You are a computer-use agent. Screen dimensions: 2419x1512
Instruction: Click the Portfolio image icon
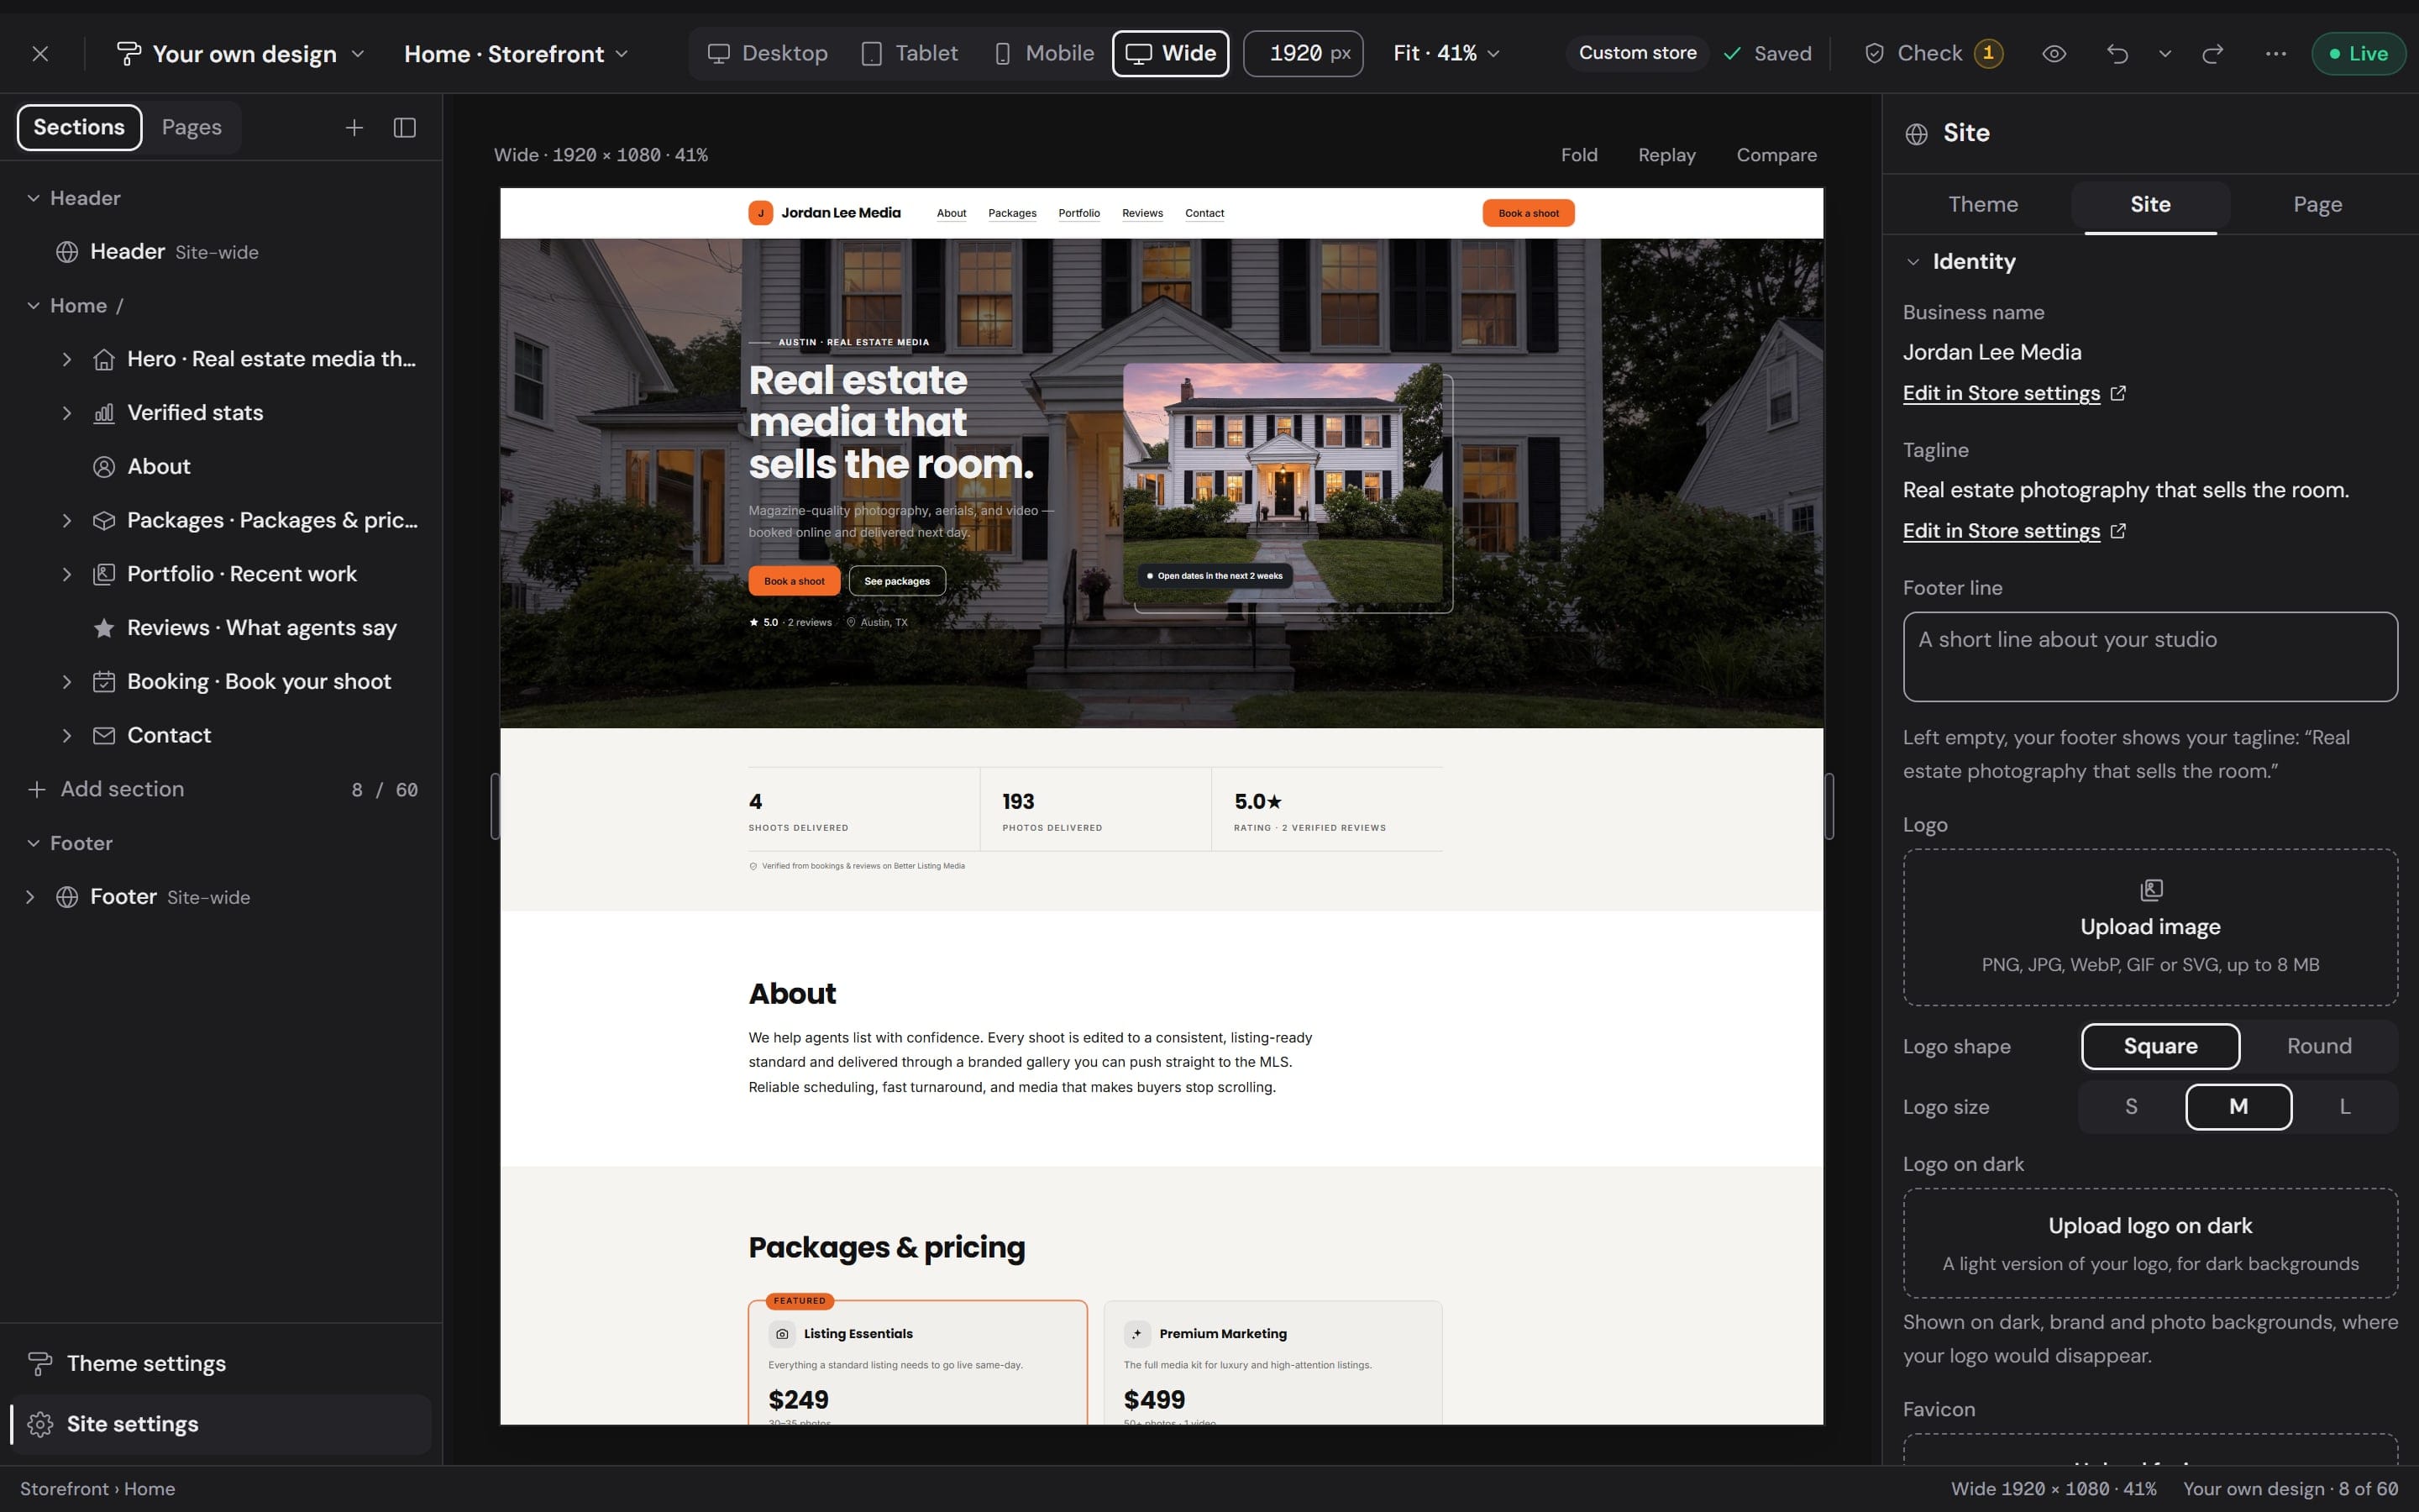pos(104,575)
